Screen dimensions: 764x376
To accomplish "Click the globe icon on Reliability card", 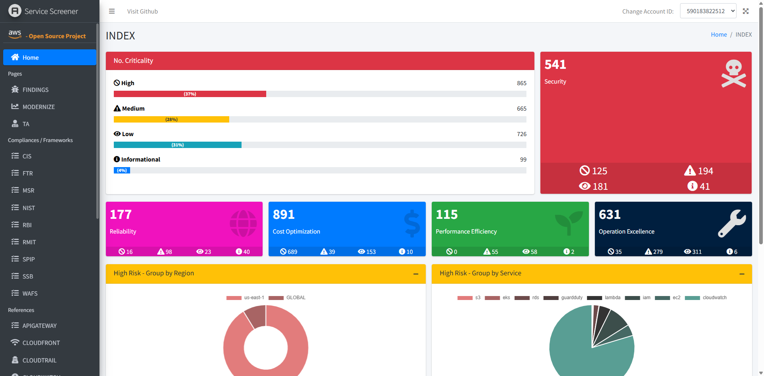I will (x=243, y=223).
